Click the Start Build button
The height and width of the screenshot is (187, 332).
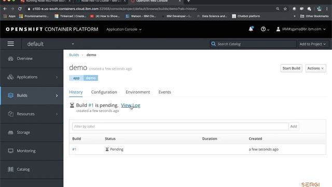291,68
